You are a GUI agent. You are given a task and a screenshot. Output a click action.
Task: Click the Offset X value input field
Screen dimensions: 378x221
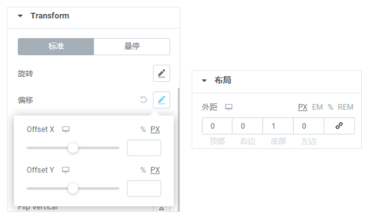tap(144, 148)
